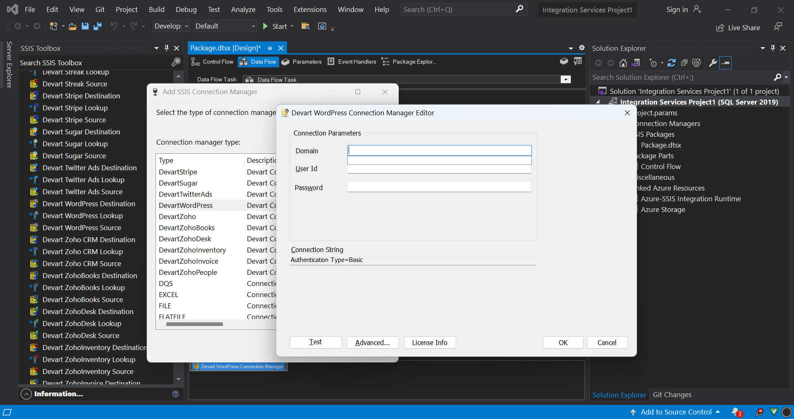Toggle Preview Selected Items in Solution Explorer
The image size is (794, 419).
(x=725, y=63)
